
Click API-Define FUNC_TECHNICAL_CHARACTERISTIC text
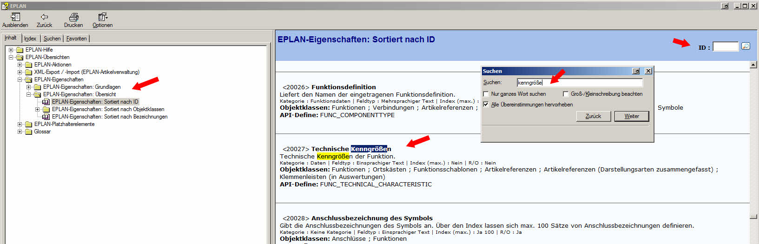356,185
